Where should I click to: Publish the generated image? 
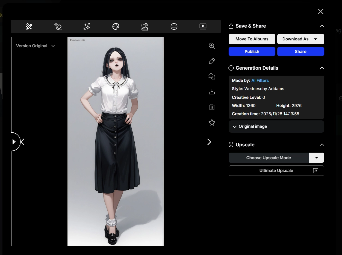pyautogui.click(x=252, y=51)
